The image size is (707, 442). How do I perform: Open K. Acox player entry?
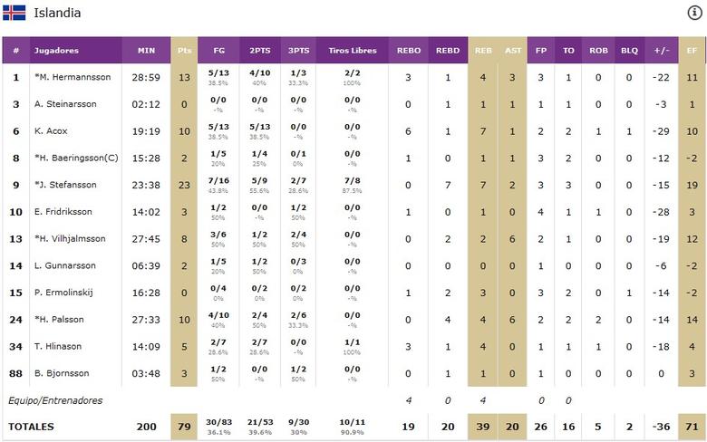pos(51,131)
